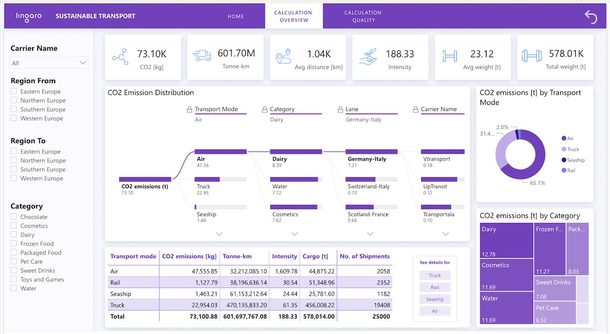Select the Calculation Overview tab

point(294,16)
